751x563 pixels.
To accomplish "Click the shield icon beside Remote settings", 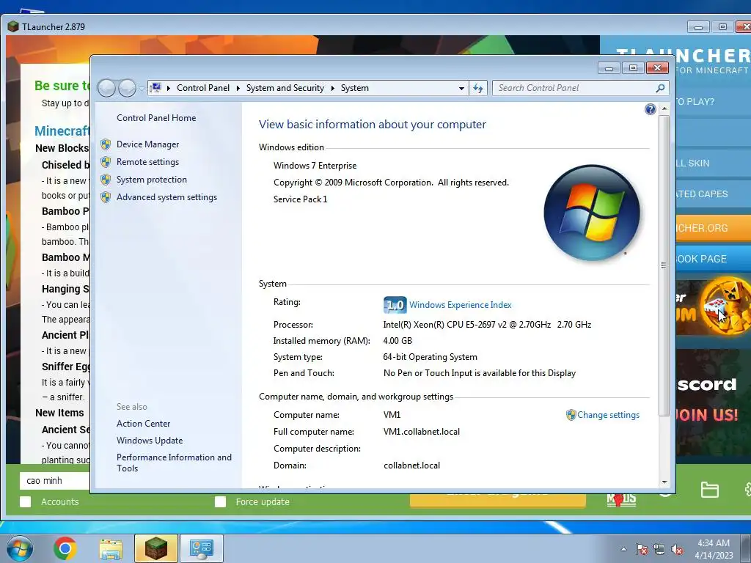I will pos(106,162).
